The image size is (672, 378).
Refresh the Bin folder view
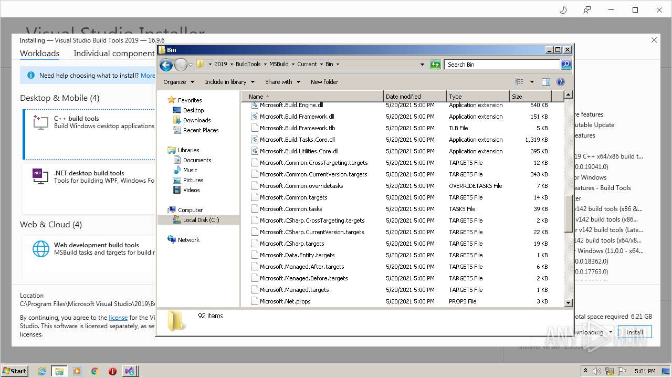pyautogui.click(x=435, y=65)
